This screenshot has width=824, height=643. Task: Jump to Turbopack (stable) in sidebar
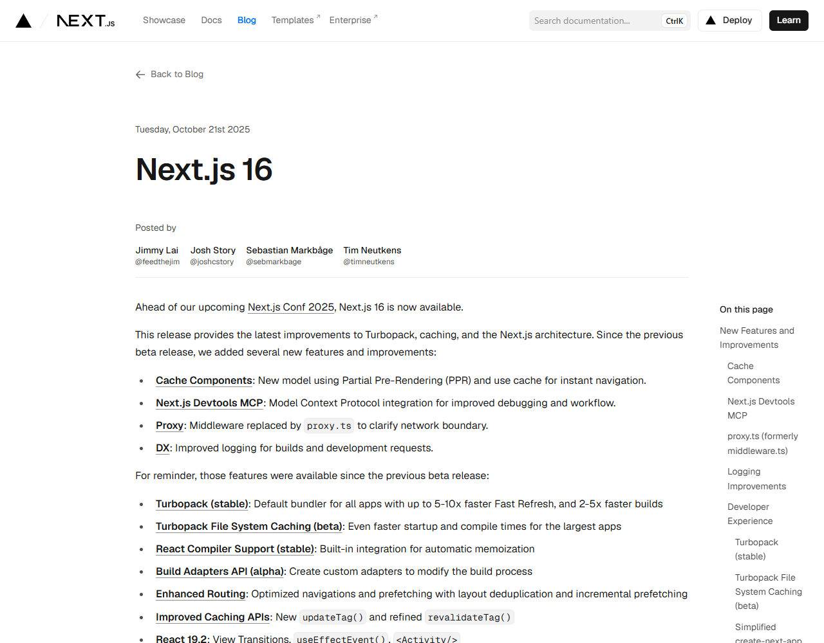coord(756,549)
